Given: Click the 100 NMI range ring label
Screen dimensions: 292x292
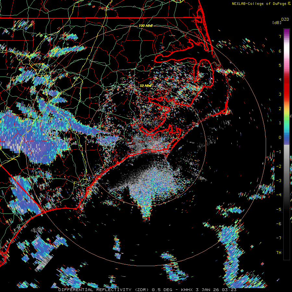Looking at the screenshot, I should coord(146,26).
